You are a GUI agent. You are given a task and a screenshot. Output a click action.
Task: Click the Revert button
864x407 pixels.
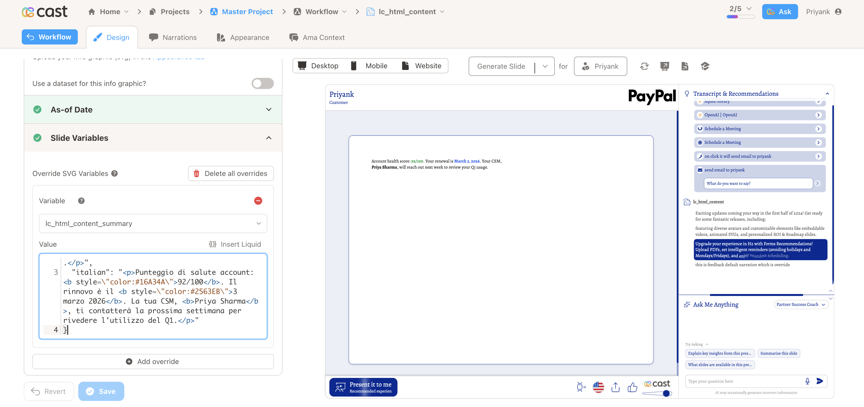[49, 391]
